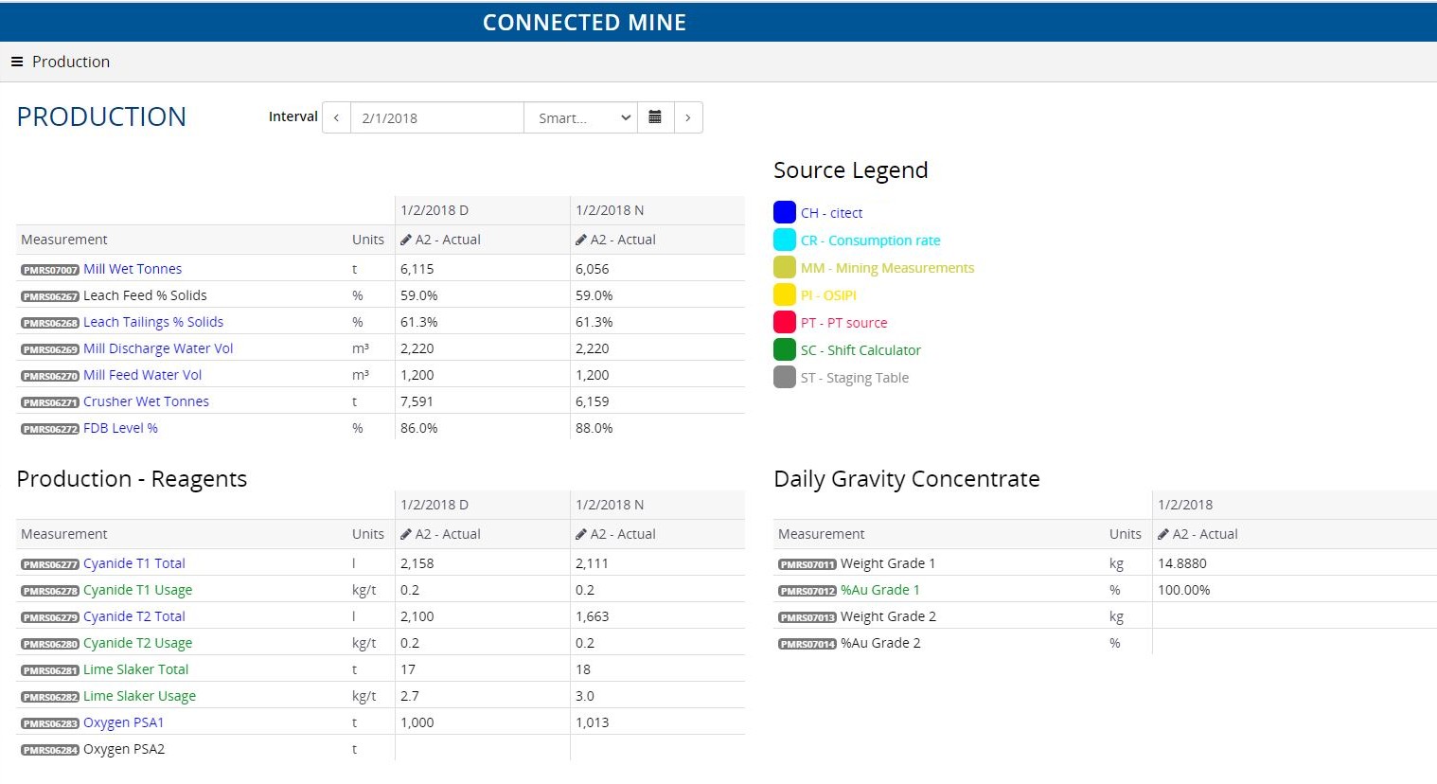
Task: Select the 1,663 Cyanide T2 Total value
Action: tap(593, 616)
